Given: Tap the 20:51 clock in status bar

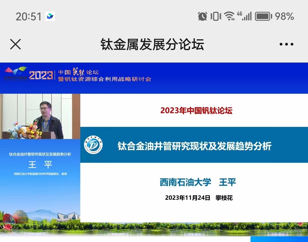Looking at the screenshot, I should click(29, 16).
